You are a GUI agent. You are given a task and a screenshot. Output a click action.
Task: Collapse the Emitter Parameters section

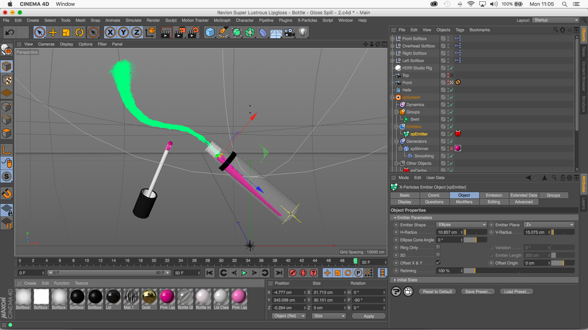point(395,218)
